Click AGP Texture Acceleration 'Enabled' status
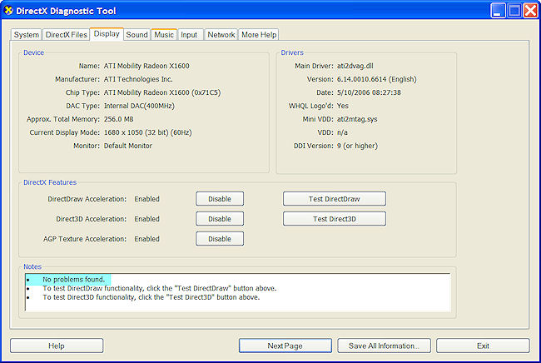541x363 pixels. click(147, 239)
